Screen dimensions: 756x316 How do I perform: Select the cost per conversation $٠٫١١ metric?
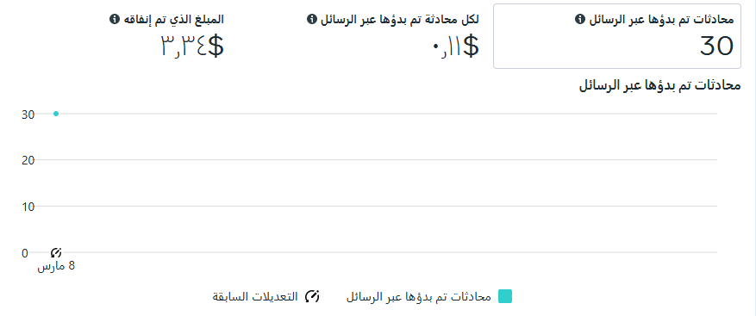[x=454, y=47]
